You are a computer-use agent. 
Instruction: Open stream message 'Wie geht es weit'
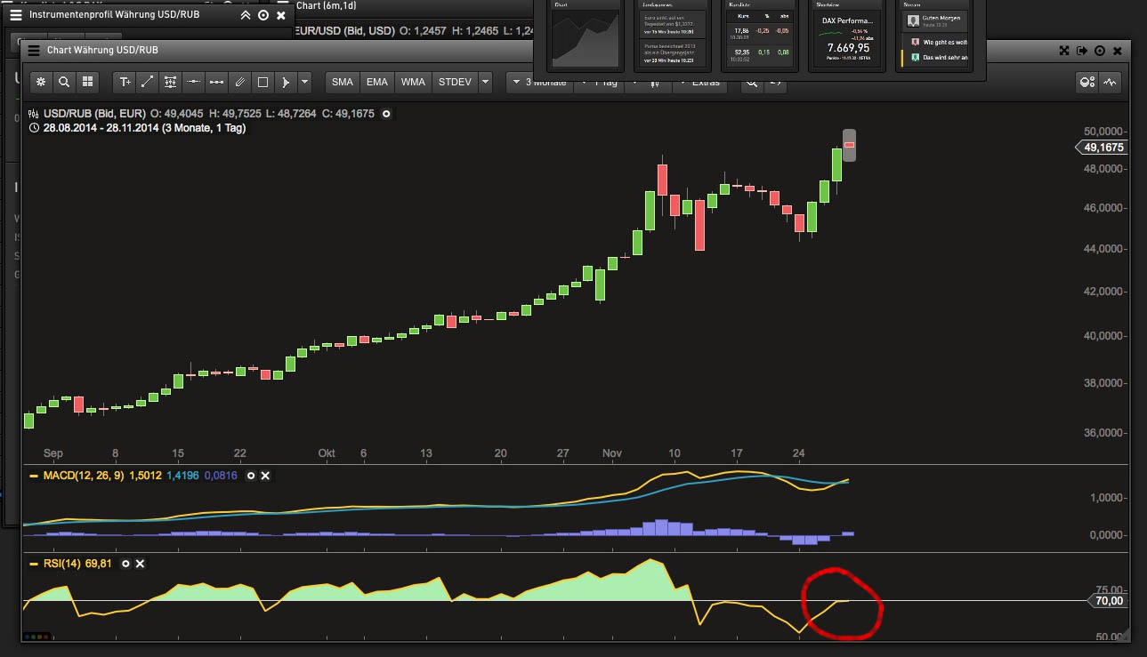pyautogui.click(x=935, y=41)
